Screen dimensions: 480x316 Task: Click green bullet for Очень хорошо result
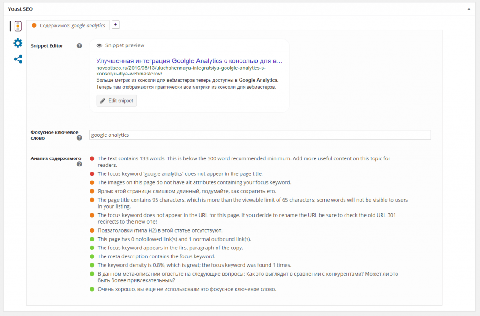click(x=92, y=289)
